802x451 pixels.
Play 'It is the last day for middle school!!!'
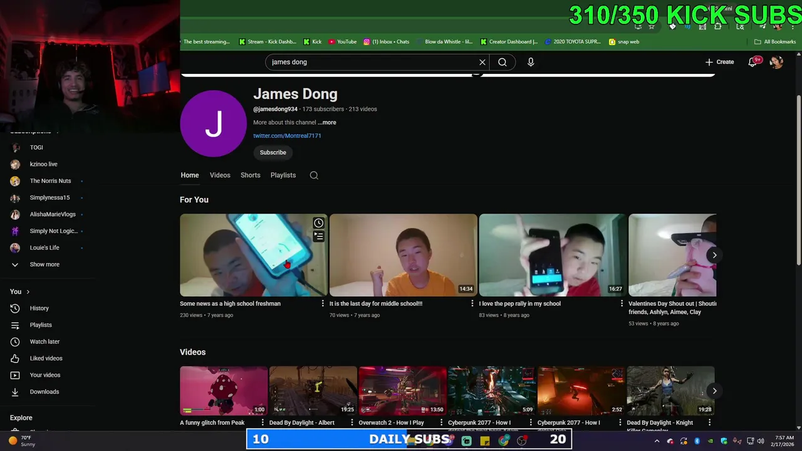(x=404, y=255)
